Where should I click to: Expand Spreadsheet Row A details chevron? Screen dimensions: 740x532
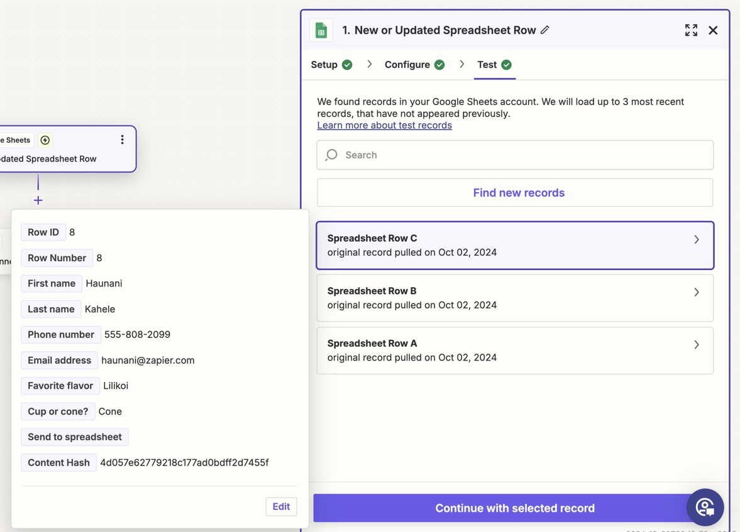(696, 345)
